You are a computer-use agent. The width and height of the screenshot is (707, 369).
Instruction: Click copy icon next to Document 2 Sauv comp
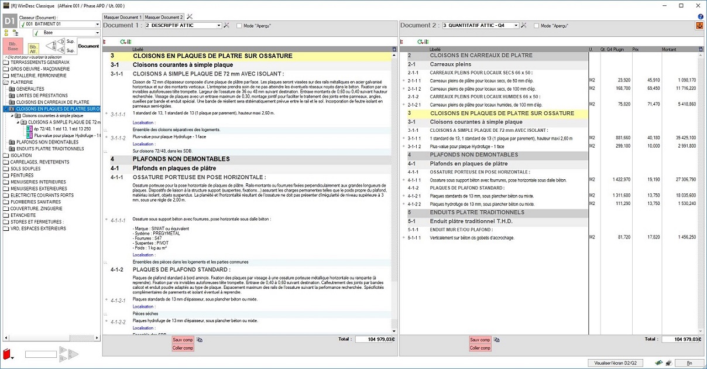tap(497, 340)
